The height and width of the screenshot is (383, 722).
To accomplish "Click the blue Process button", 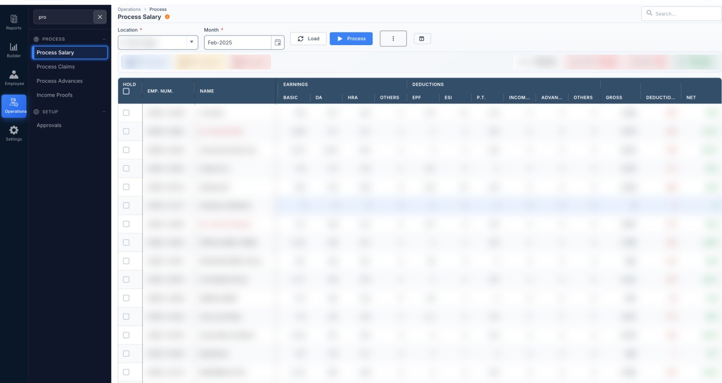I will 351,39.
